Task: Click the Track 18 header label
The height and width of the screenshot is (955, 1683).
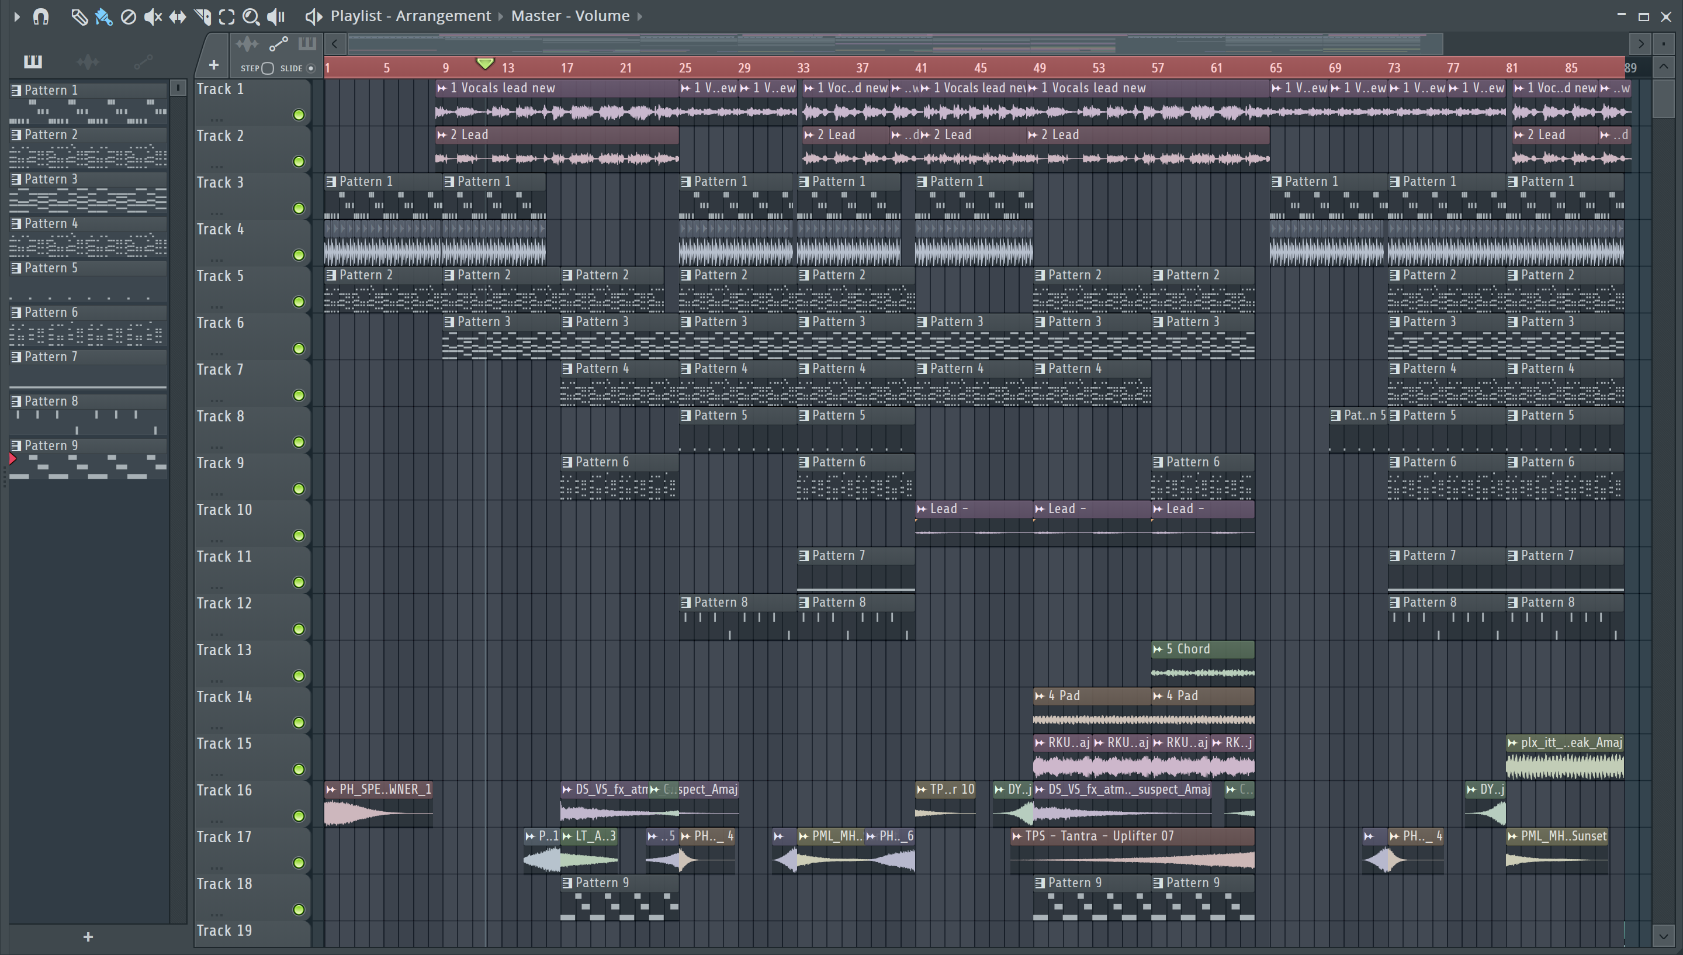Action: tap(224, 884)
